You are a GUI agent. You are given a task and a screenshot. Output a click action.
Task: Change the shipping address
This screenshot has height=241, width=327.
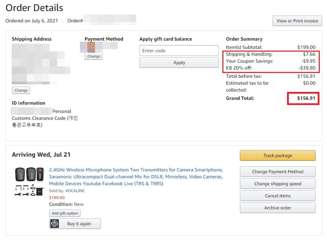[x=21, y=90]
